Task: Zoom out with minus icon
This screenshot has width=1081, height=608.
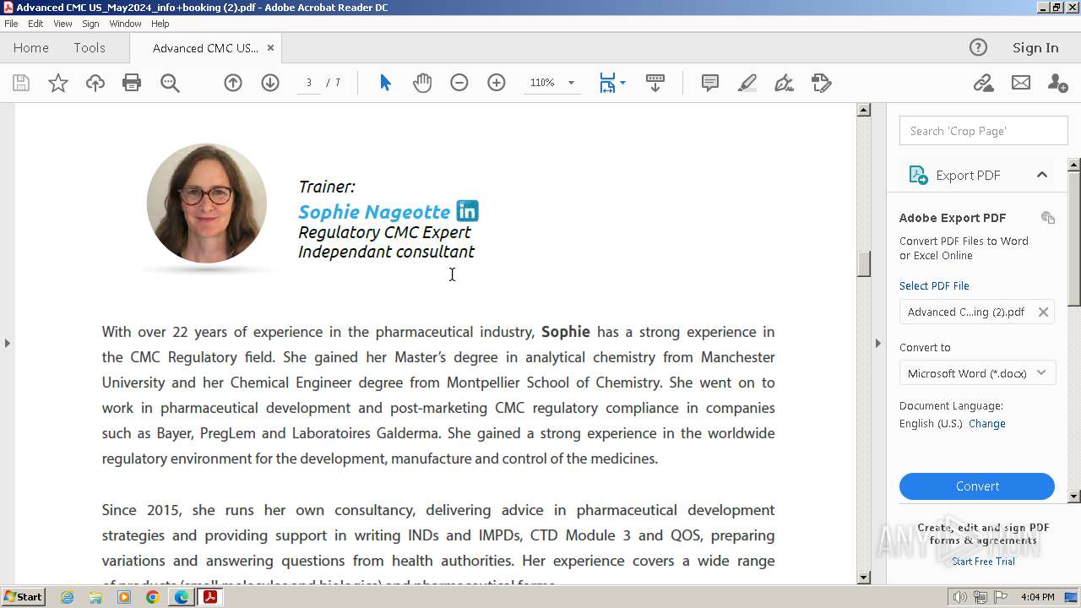Action: pos(459,83)
